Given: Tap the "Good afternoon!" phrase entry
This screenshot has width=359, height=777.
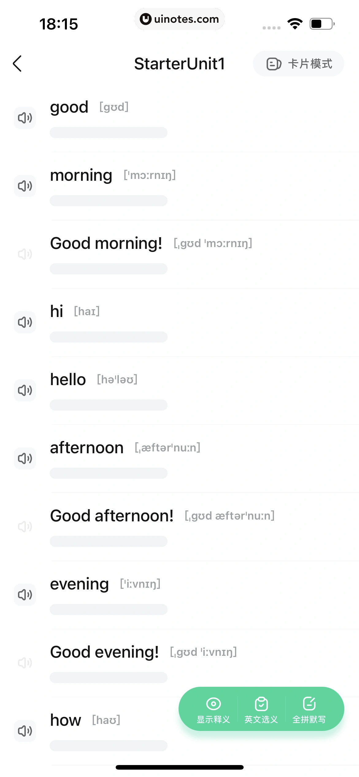Looking at the screenshot, I should click(x=112, y=516).
